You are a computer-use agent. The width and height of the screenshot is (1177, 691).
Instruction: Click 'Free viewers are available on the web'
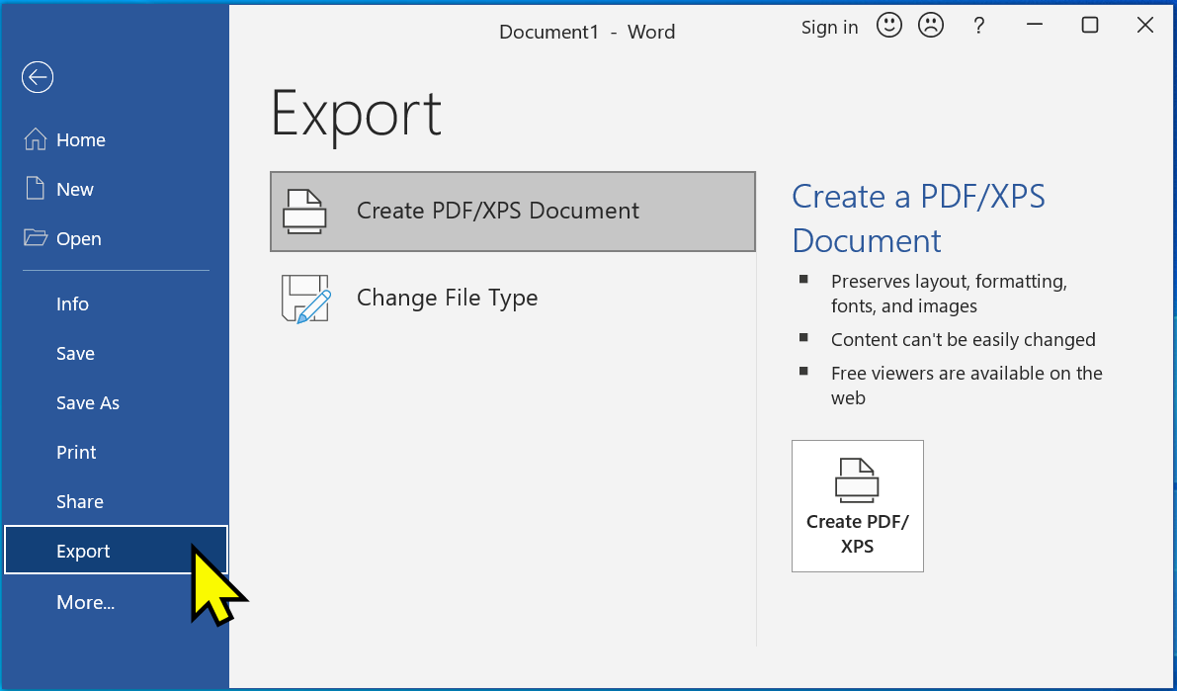(x=967, y=386)
